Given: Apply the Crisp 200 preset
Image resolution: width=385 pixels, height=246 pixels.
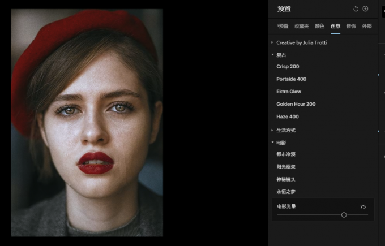Looking at the screenshot, I should pos(288,67).
